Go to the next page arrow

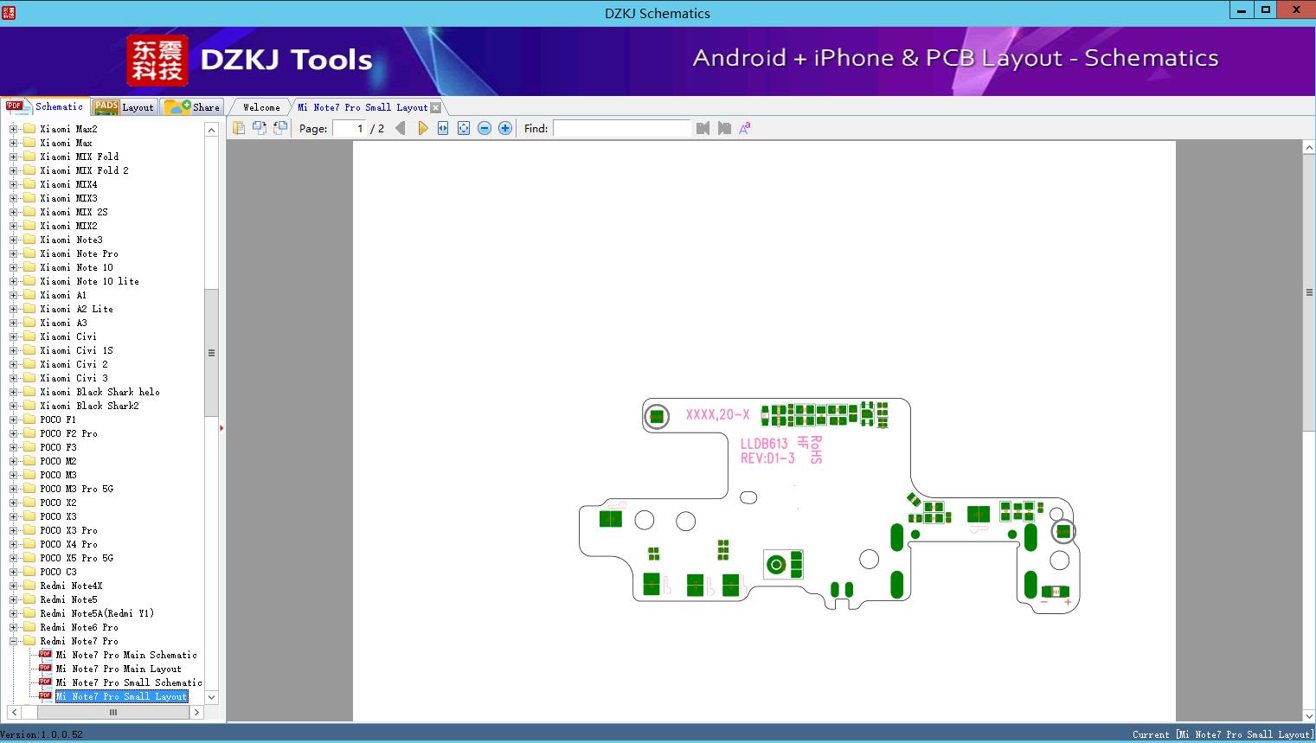coord(422,128)
